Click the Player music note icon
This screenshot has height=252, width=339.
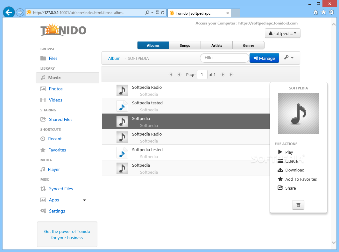click(43, 169)
